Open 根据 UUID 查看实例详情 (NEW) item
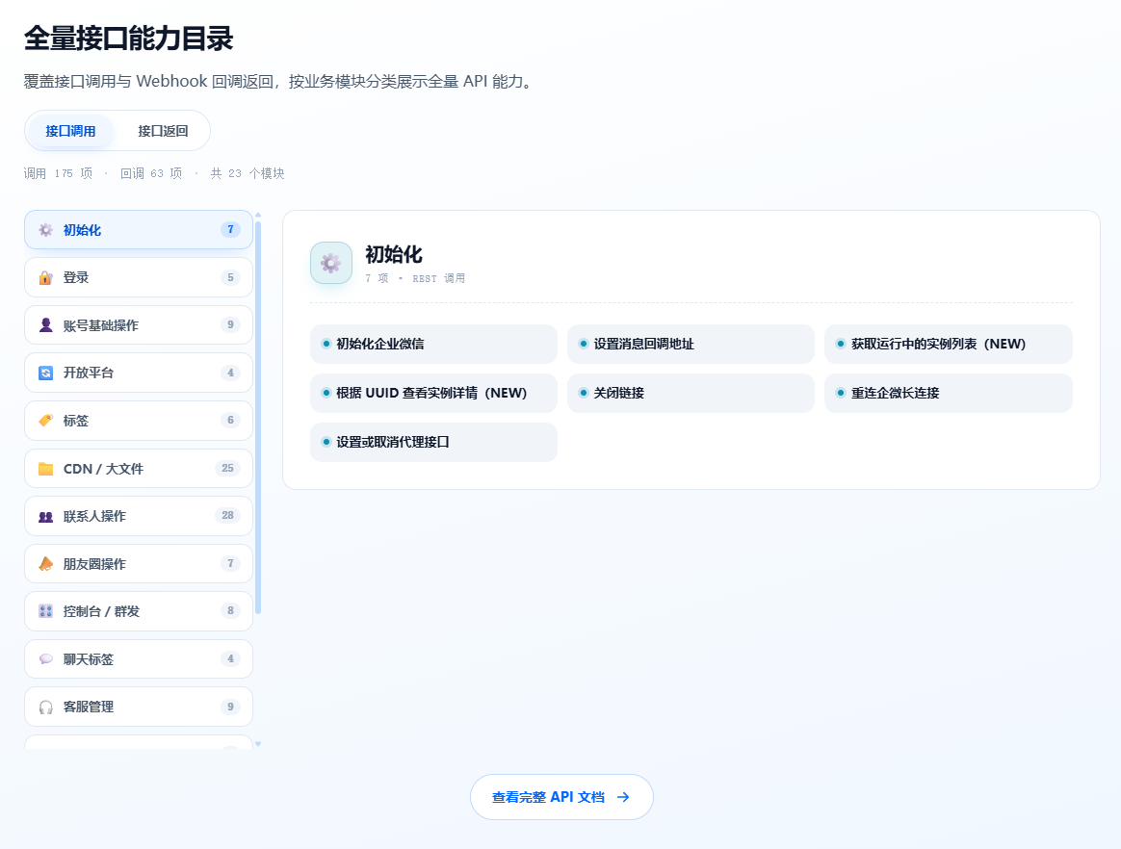The height and width of the screenshot is (849, 1121). click(x=433, y=393)
